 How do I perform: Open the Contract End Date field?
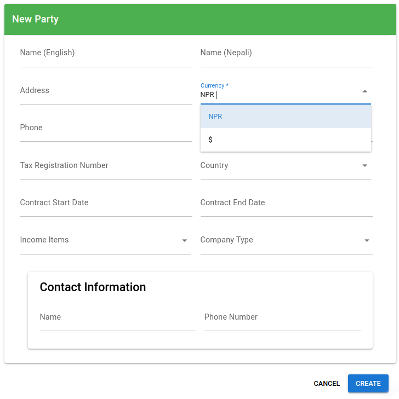286,203
